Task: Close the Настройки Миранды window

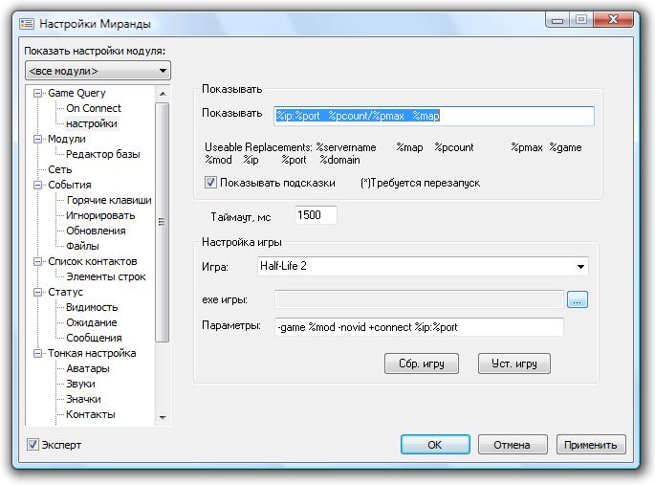Action: coord(613,19)
